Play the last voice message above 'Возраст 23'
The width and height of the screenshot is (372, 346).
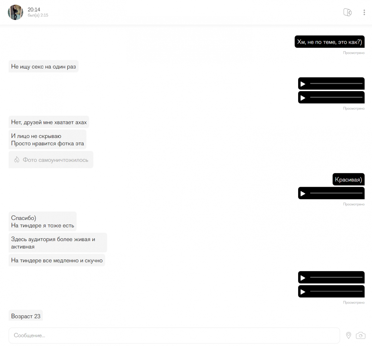point(302,292)
